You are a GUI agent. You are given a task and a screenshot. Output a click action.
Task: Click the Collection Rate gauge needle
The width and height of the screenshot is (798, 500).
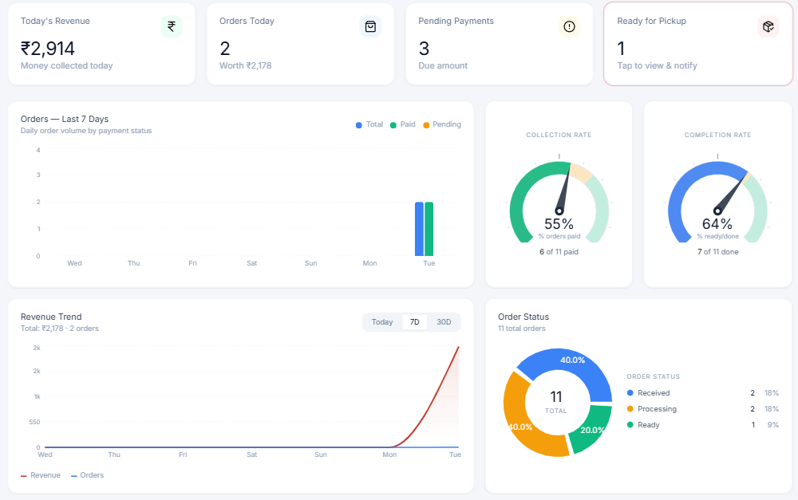563,191
